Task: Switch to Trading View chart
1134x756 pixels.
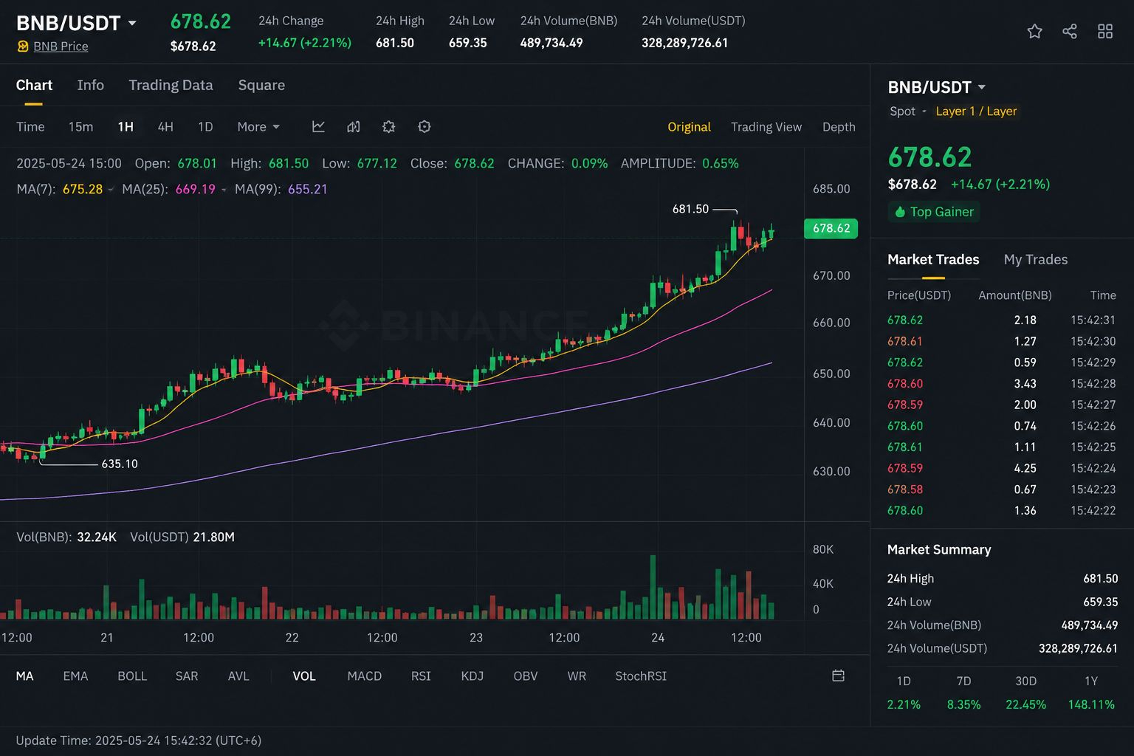Action: pyautogui.click(x=766, y=127)
